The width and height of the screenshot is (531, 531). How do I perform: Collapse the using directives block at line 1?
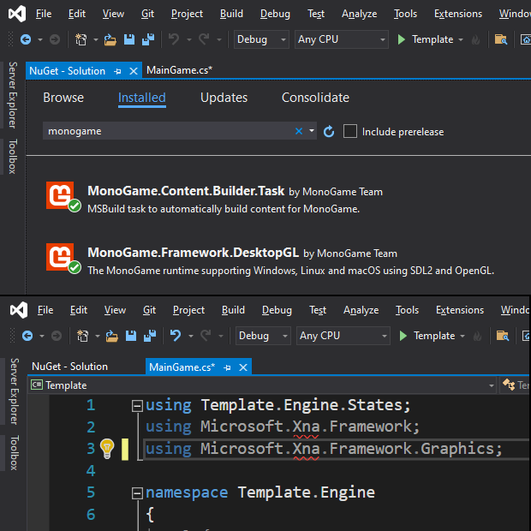[x=137, y=405]
